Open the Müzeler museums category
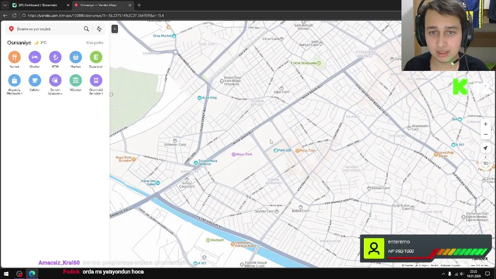The width and height of the screenshot is (496, 279). [76, 81]
